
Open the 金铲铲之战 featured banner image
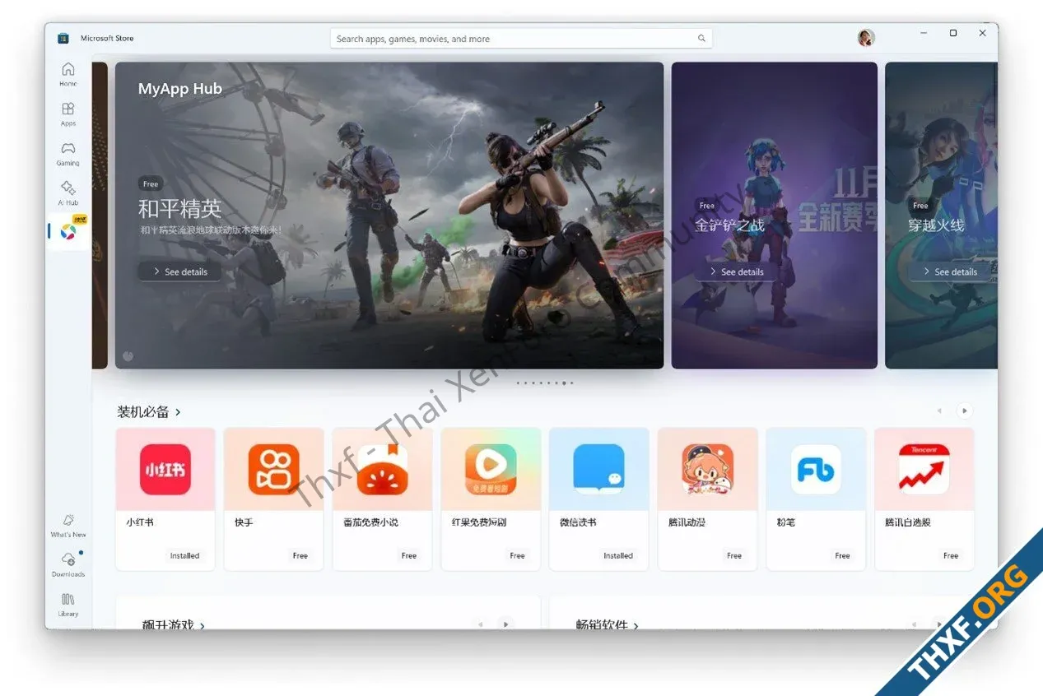775,216
